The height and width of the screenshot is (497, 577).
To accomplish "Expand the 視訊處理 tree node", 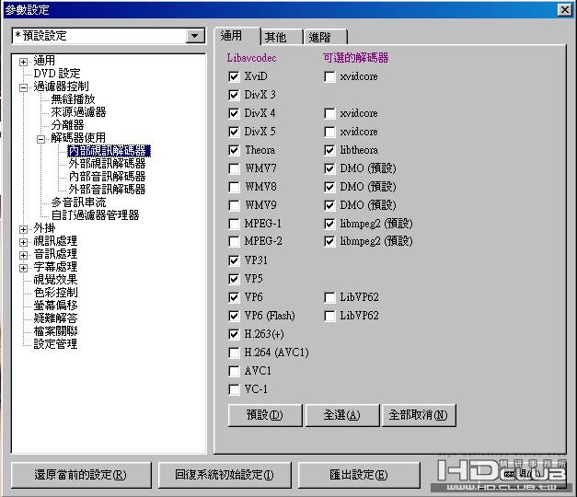I will click(24, 242).
